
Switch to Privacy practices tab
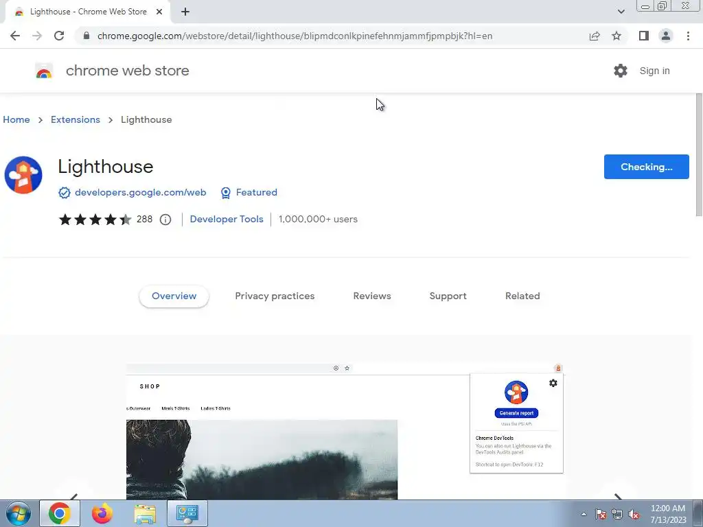(x=275, y=296)
